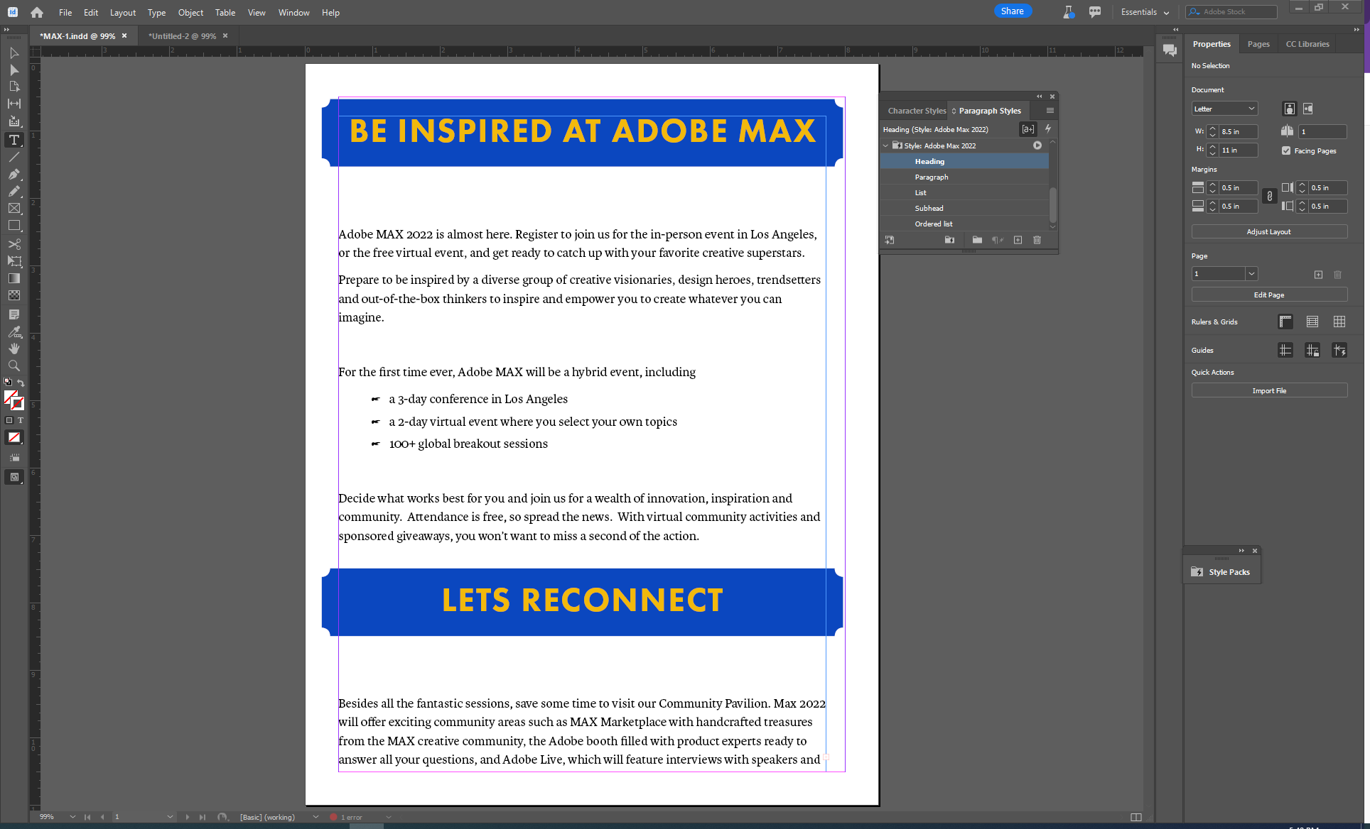Toggle Rulers visibility in Rulers & Grids
This screenshot has width=1370, height=829.
tap(1285, 322)
